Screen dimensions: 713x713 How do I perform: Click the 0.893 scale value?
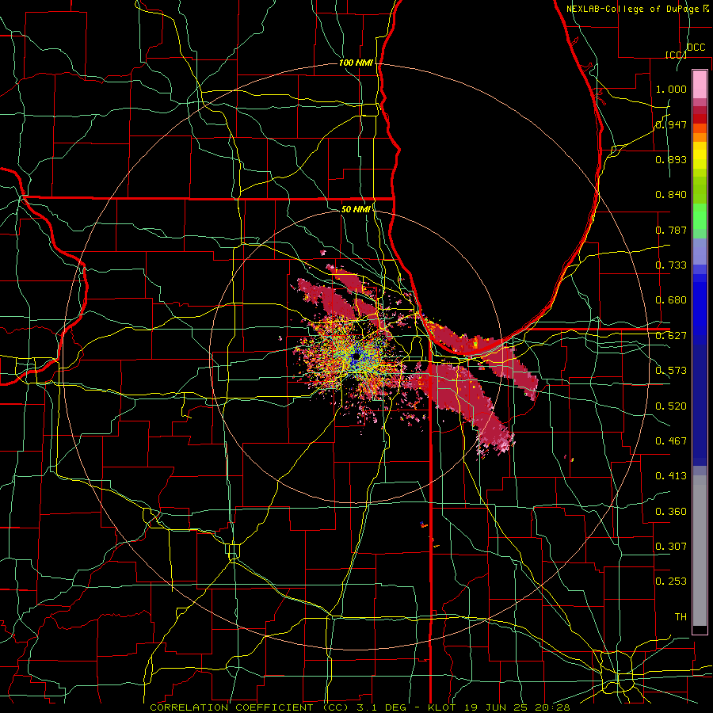[671, 159]
